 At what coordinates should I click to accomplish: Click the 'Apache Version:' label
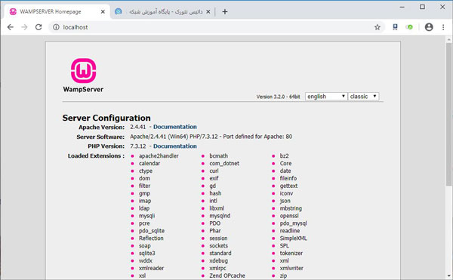click(102, 127)
